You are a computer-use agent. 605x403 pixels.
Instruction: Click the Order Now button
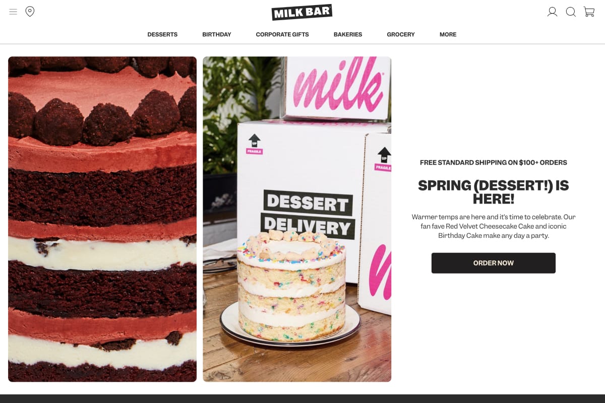pos(494,263)
